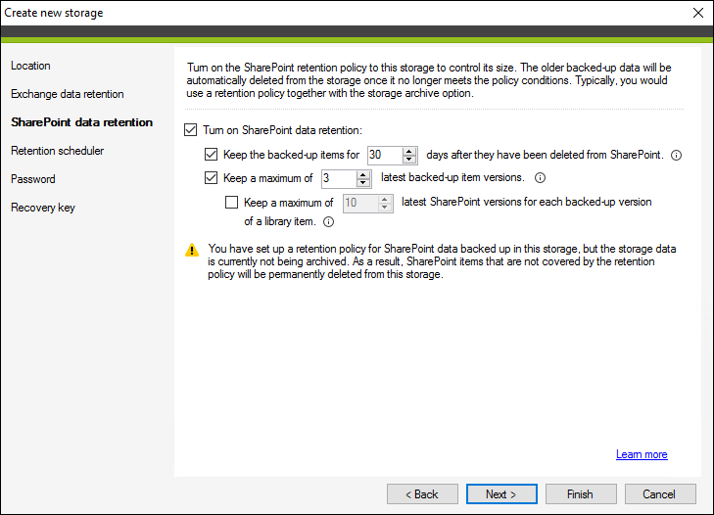Decrease retention days with down arrow
Screen dimensions: 714x515
[409, 160]
